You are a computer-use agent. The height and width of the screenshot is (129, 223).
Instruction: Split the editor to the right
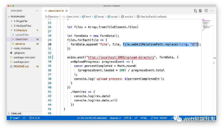point(206,11)
